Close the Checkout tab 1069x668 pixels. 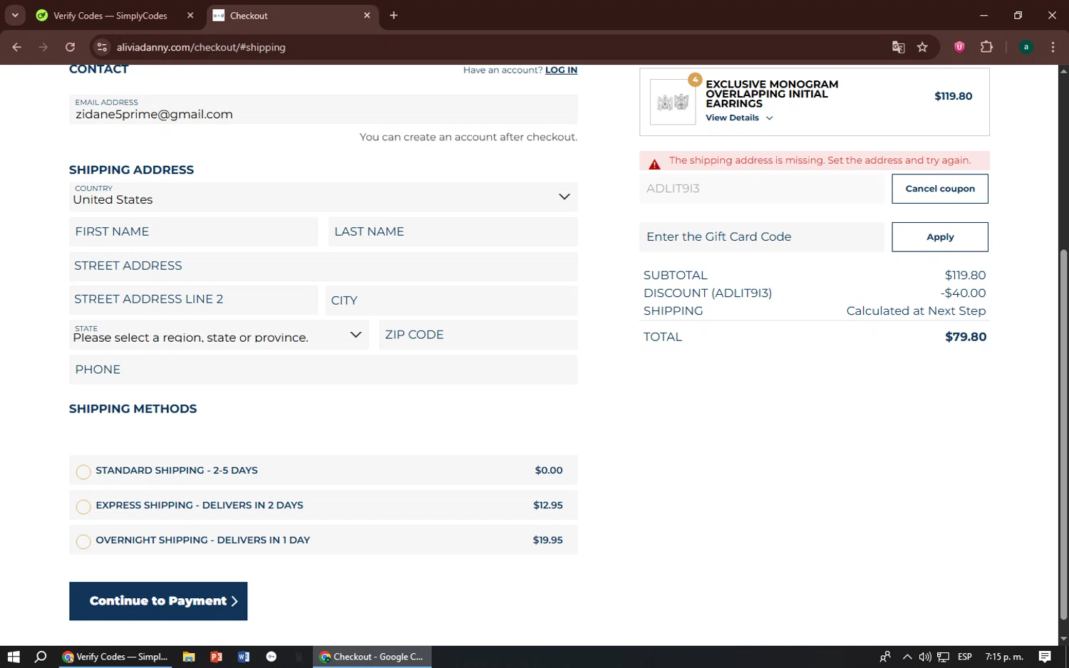coord(367,15)
